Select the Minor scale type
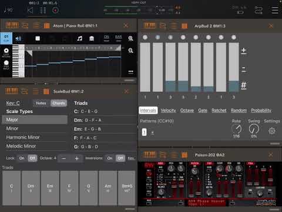Screen dimensions: 282x212 tap(35, 128)
